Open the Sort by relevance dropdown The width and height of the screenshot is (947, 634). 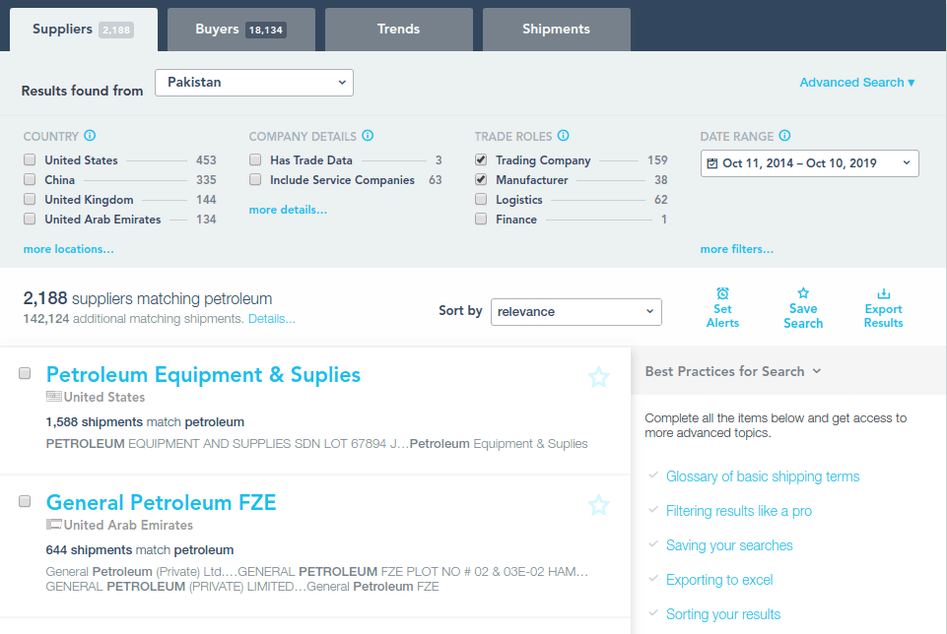pos(575,312)
